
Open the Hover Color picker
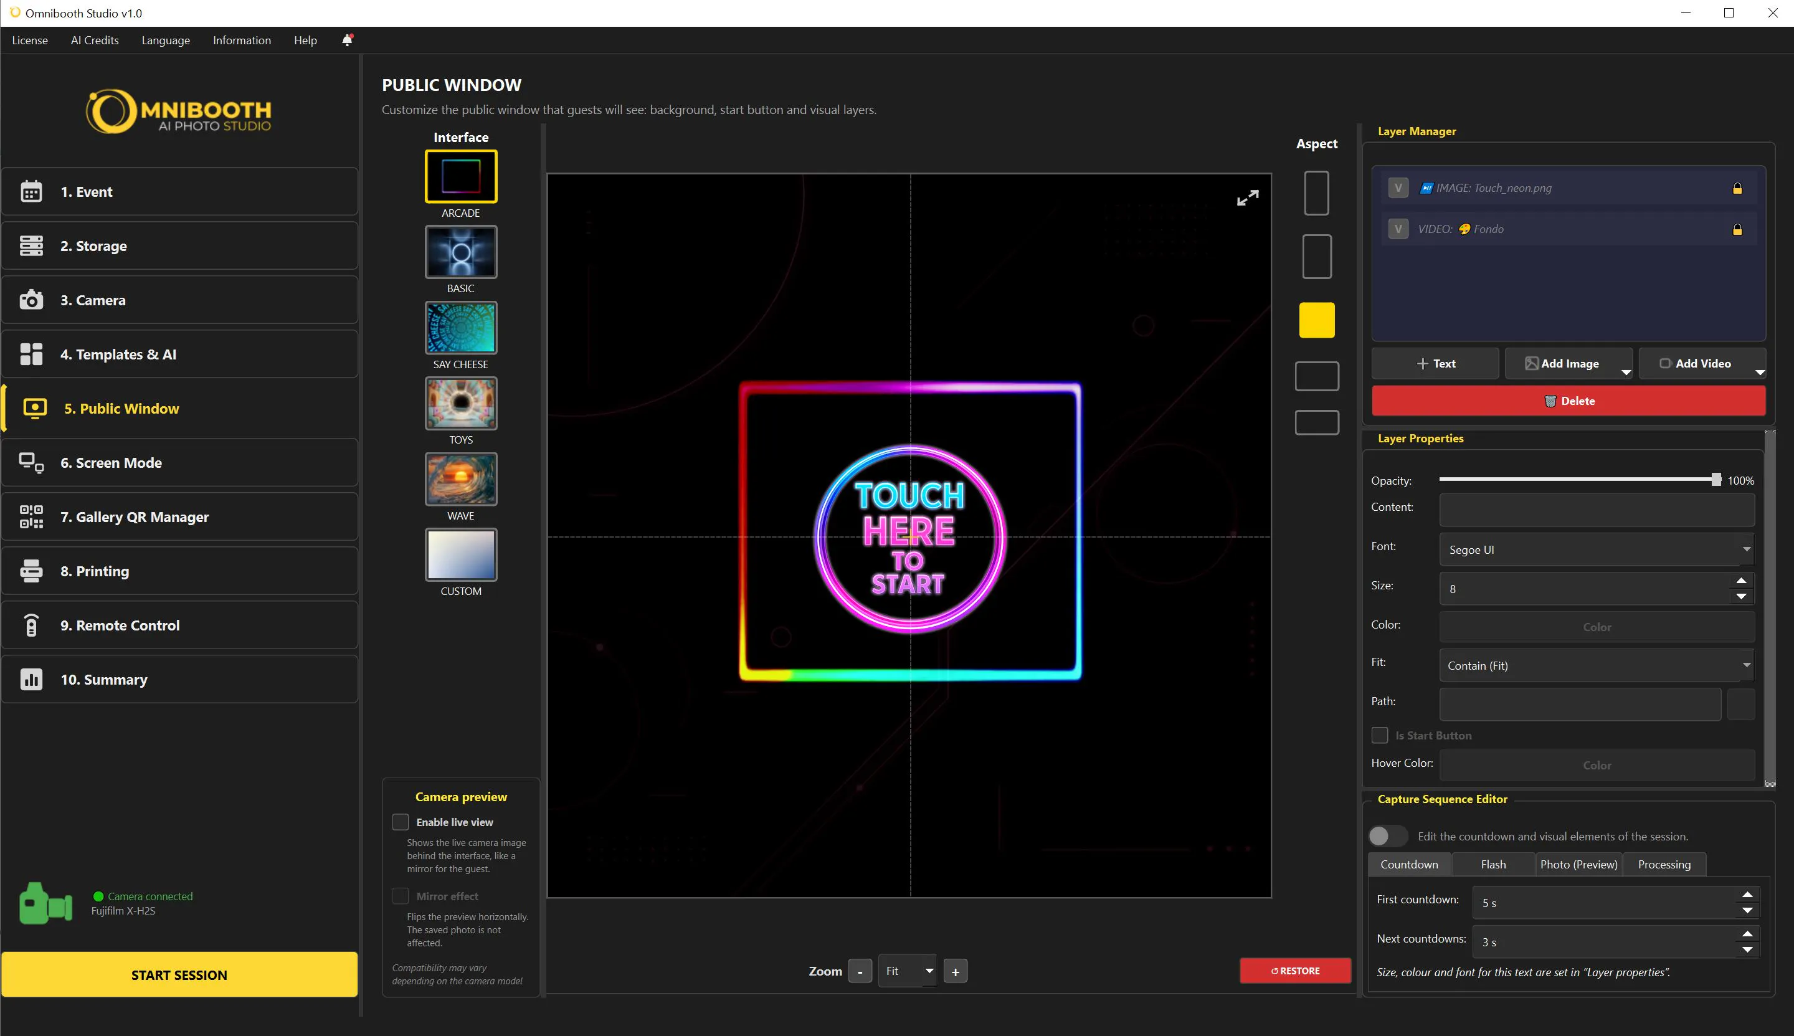1597,765
